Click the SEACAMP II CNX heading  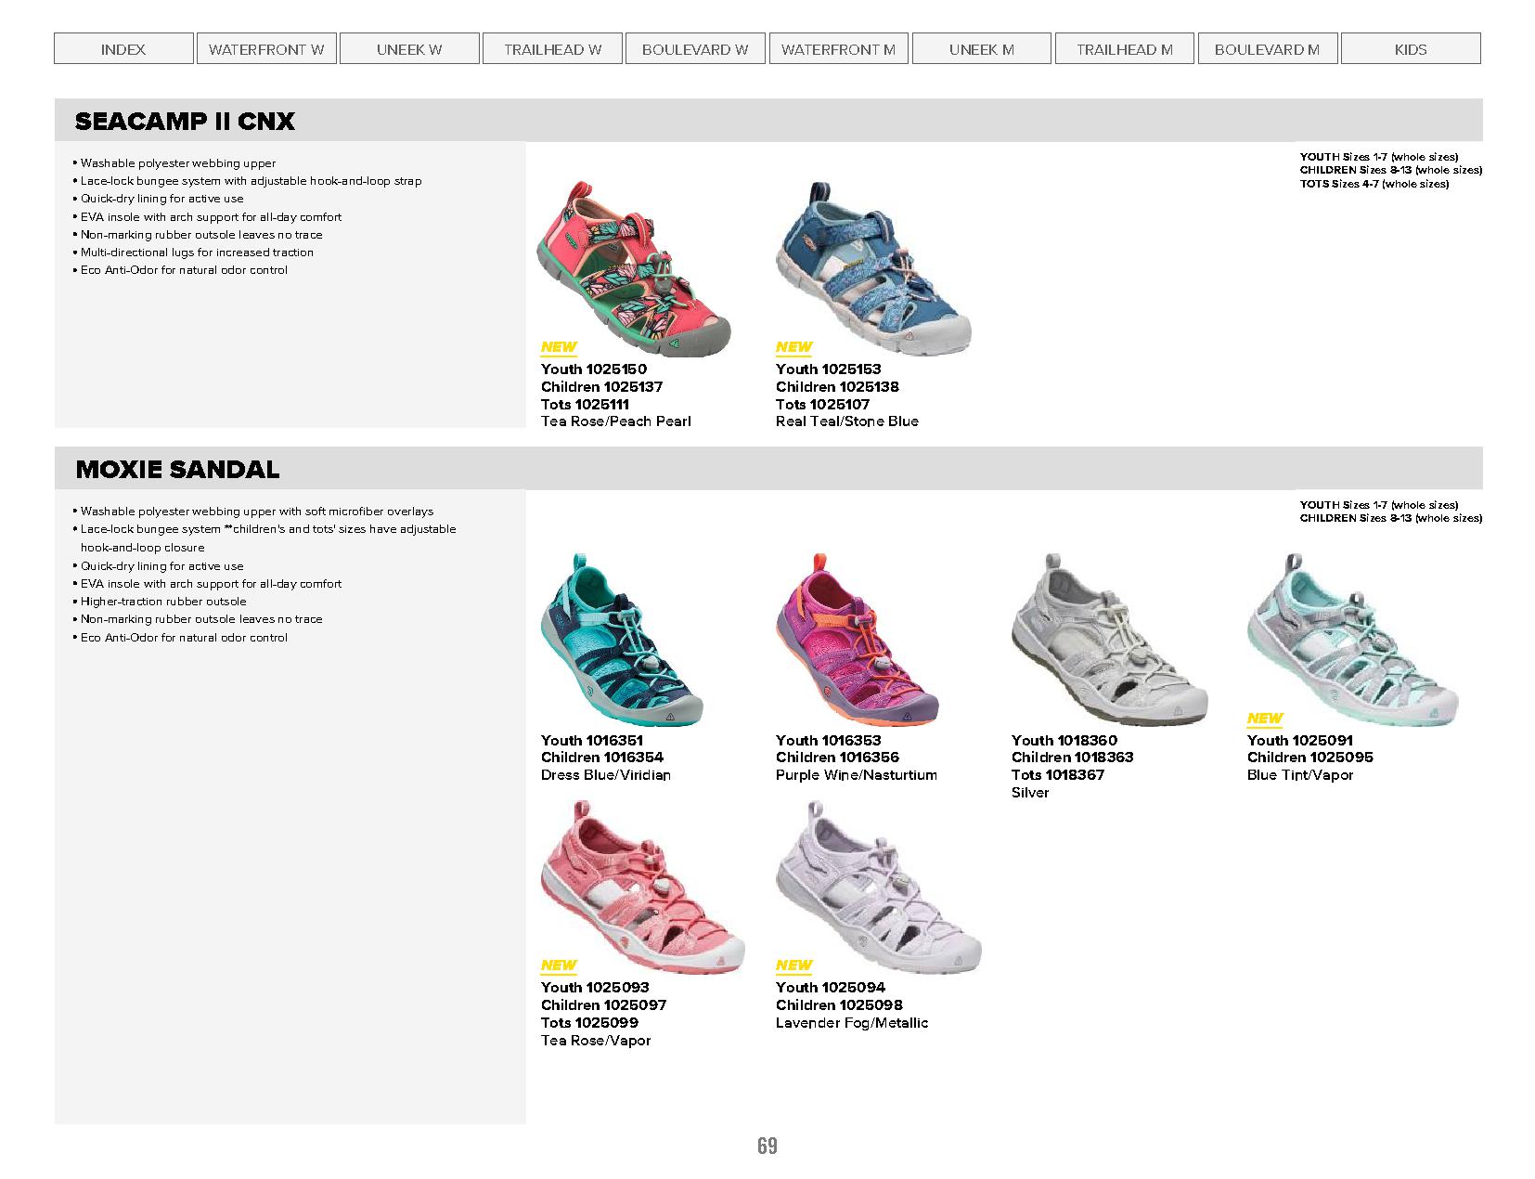point(185,121)
